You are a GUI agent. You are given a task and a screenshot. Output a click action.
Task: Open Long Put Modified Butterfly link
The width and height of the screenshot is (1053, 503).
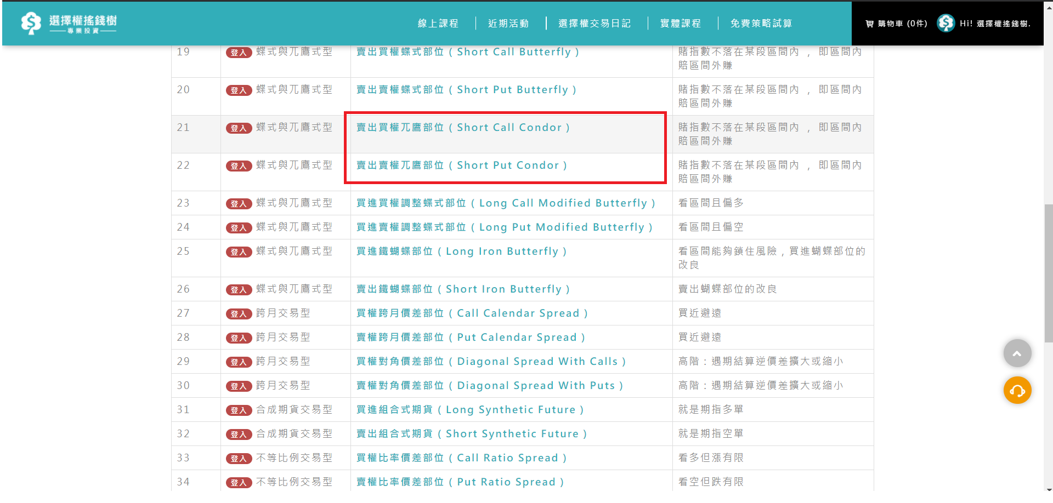coord(505,227)
